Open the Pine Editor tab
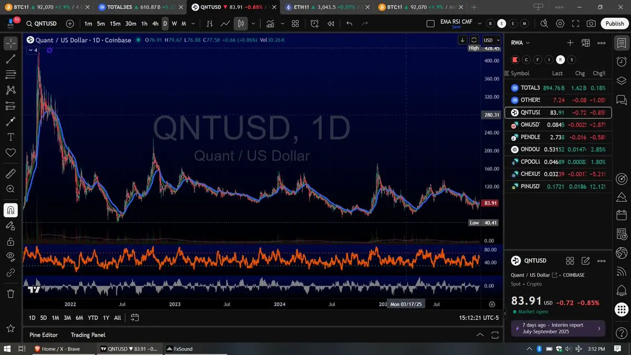631x355 pixels. 44,335
